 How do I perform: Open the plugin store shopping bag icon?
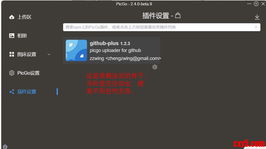click(x=178, y=15)
